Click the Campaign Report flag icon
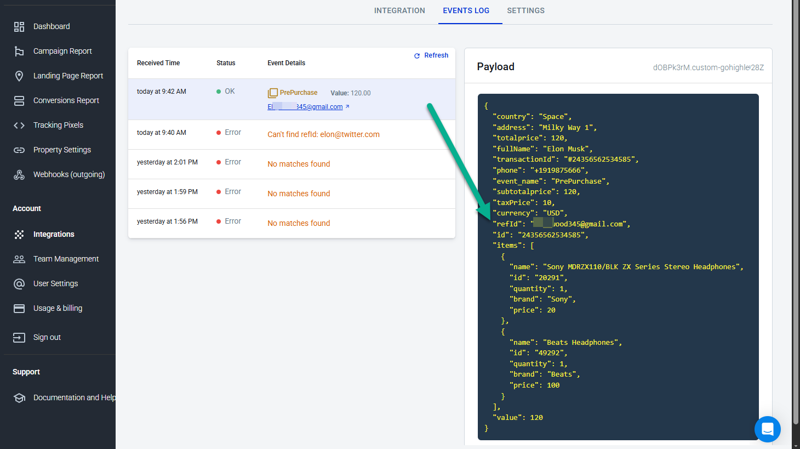This screenshot has height=449, width=800. point(19,51)
